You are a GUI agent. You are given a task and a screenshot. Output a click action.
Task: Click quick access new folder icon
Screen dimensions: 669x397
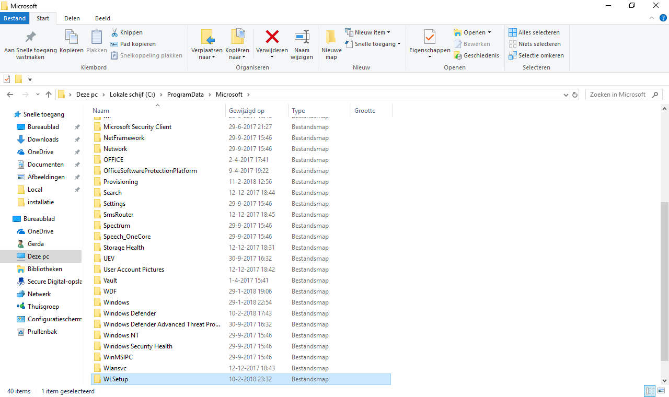[18, 79]
